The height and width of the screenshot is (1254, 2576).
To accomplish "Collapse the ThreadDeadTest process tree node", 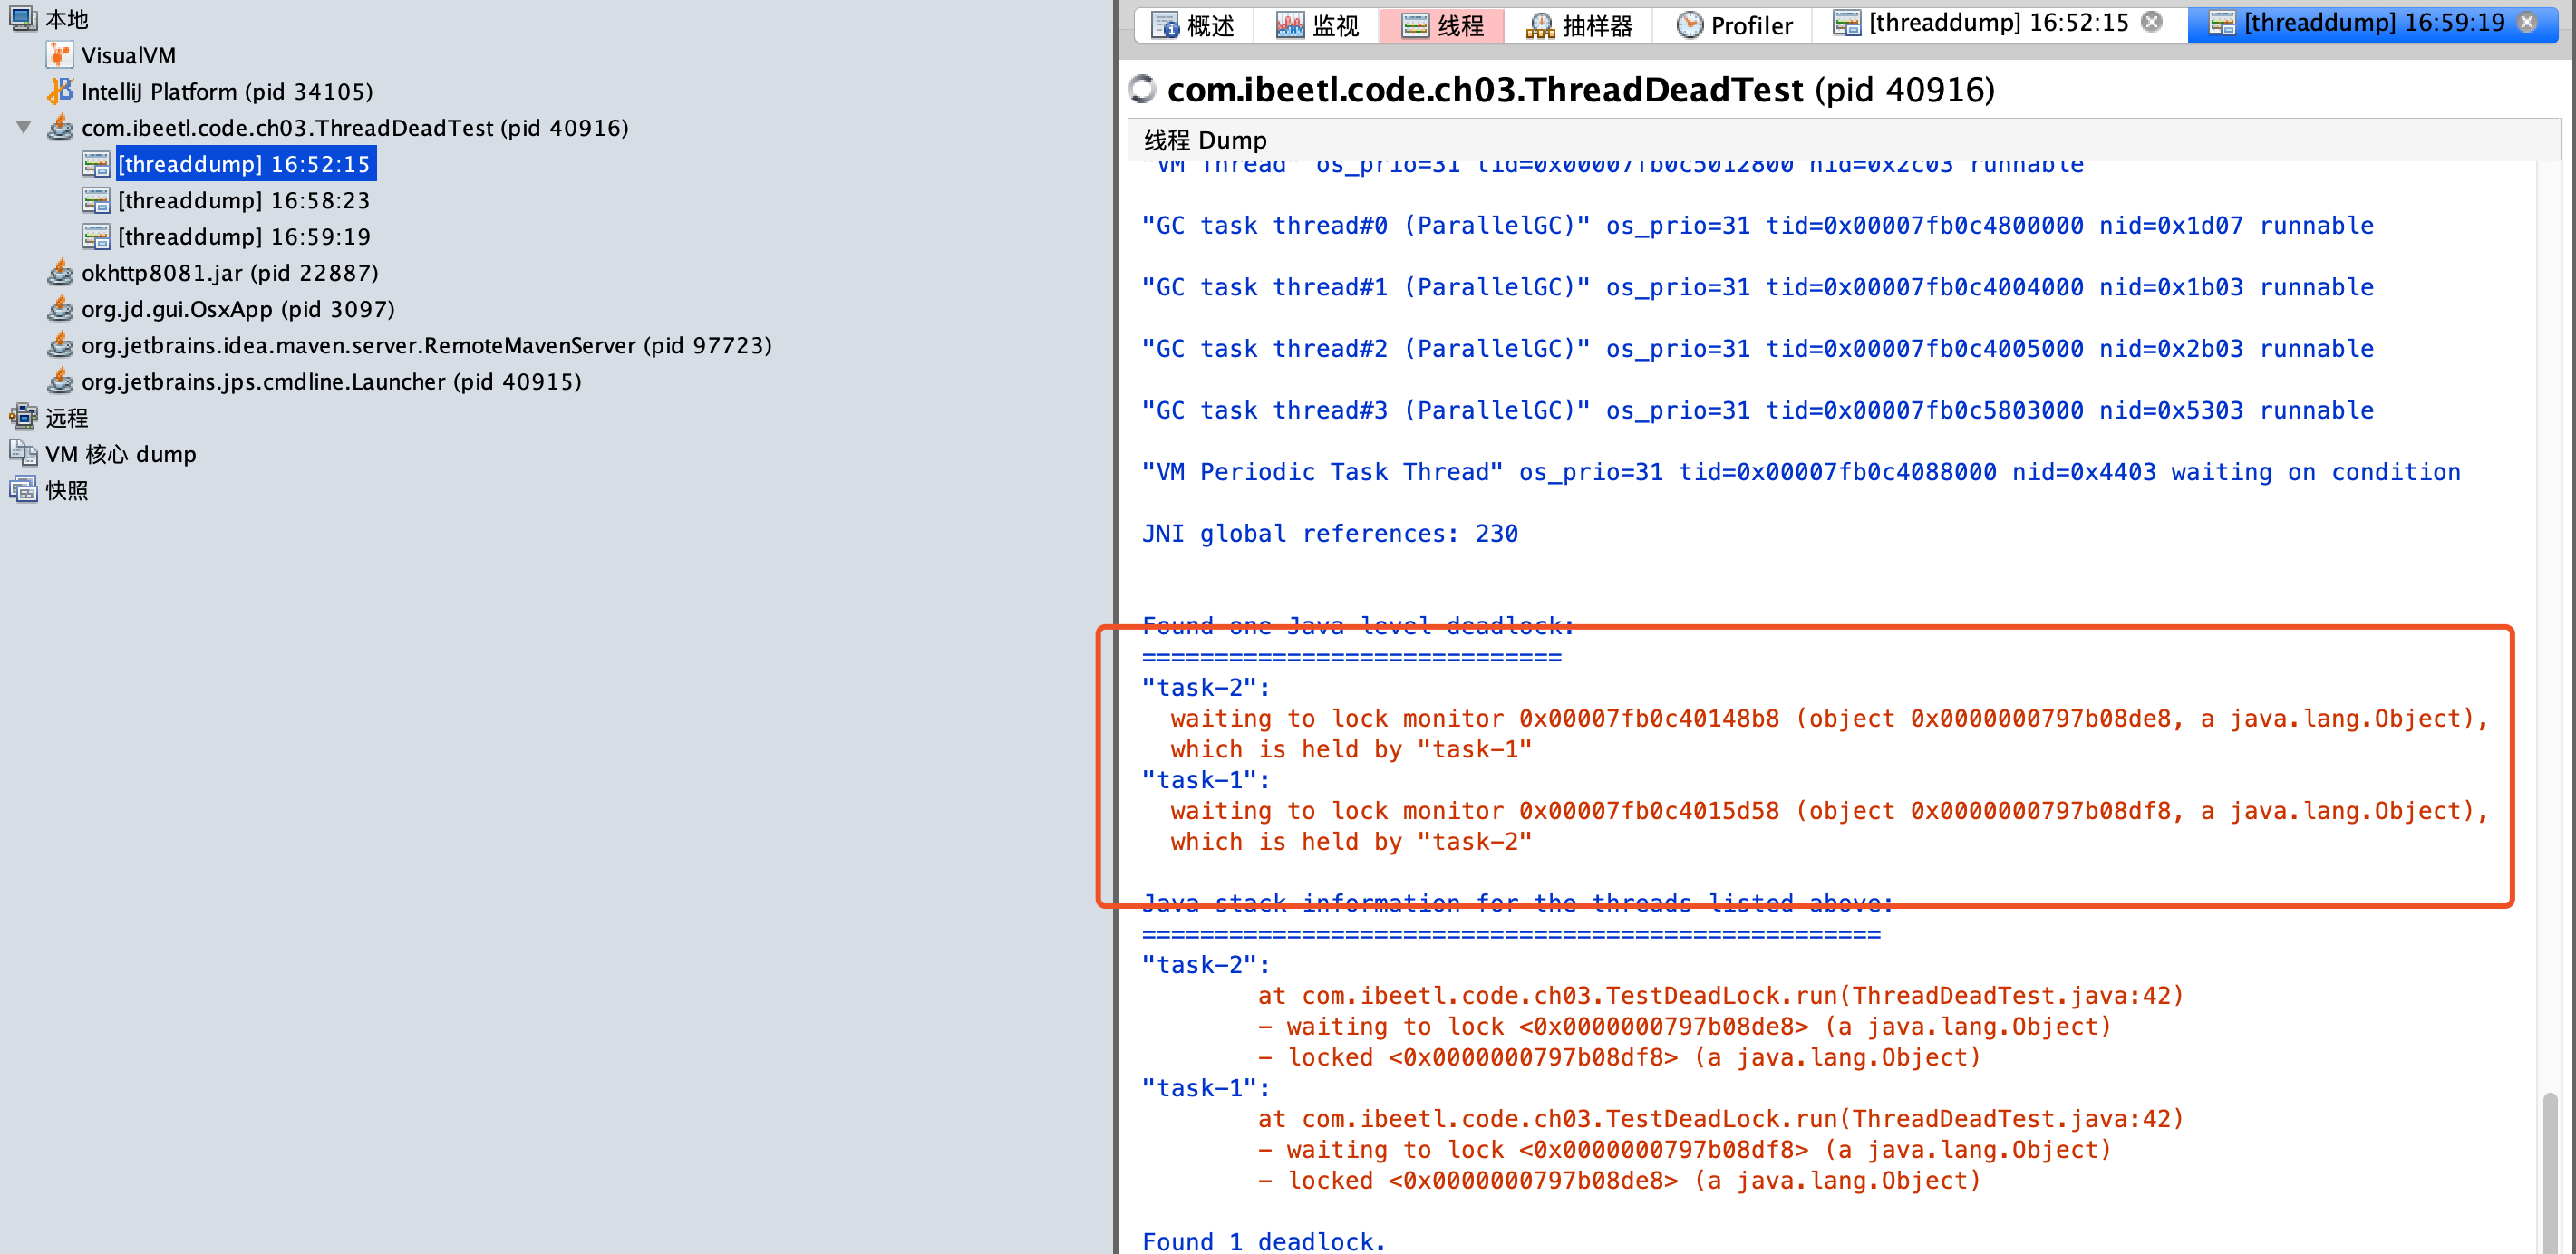I will [x=24, y=127].
